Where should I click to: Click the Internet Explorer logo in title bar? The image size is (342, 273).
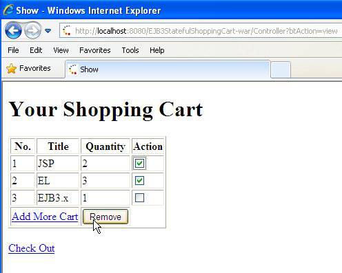[x=8, y=10]
